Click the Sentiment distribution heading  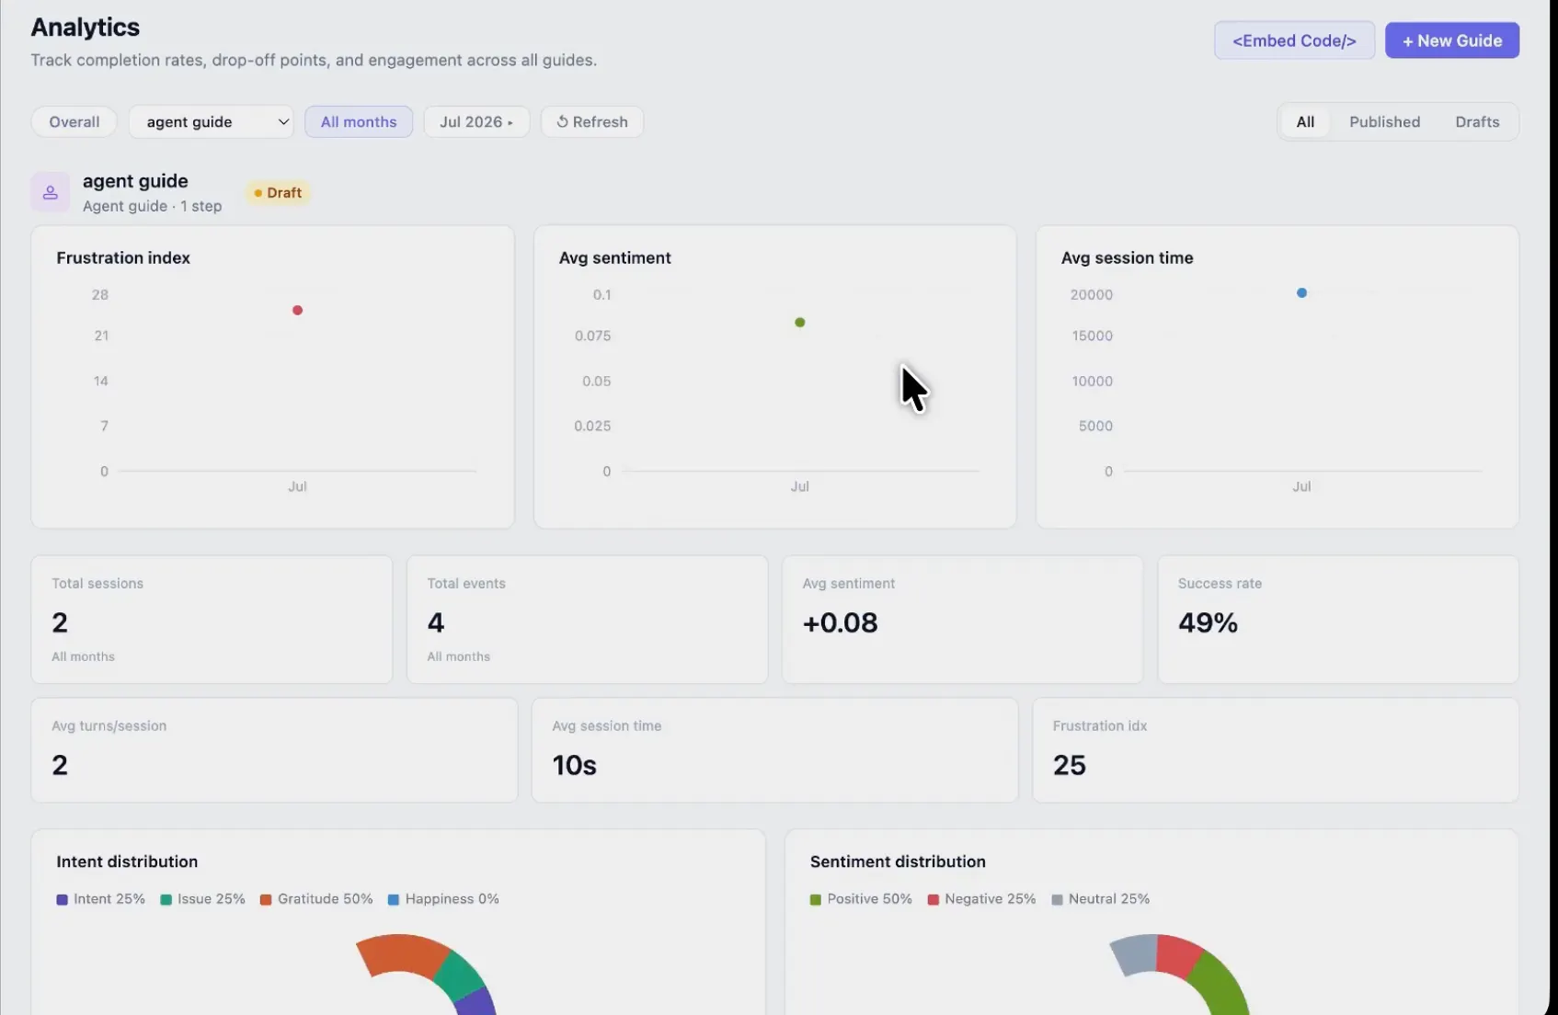[898, 861]
